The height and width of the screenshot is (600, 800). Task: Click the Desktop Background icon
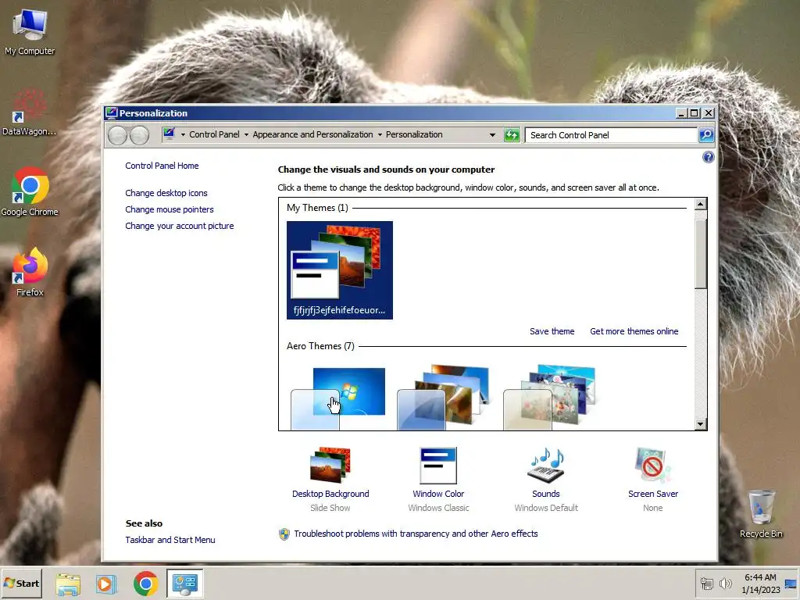pyautogui.click(x=330, y=465)
